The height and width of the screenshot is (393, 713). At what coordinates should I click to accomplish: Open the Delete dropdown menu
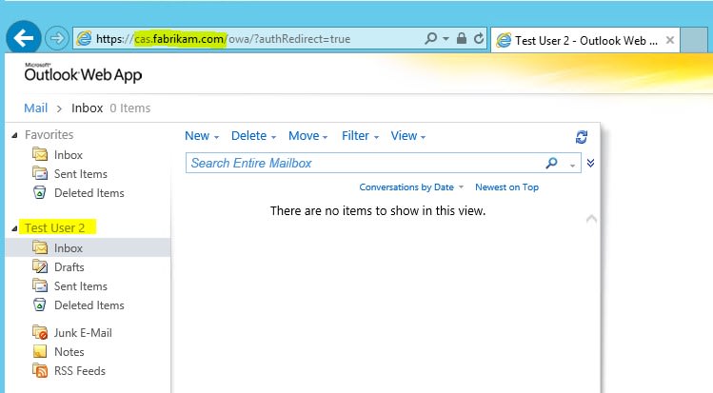253,136
